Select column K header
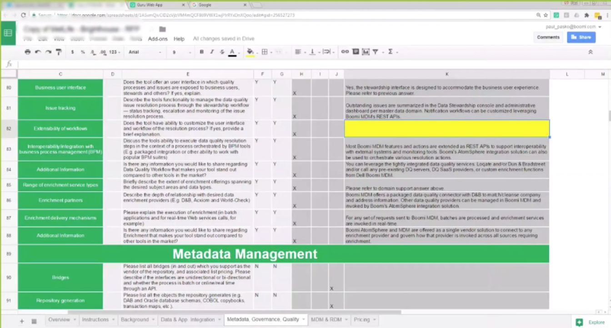Image resolution: width=611 pixels, height=328 pixels. 446,74
